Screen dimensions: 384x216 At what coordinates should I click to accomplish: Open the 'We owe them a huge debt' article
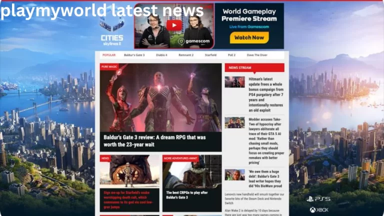click(x=265, y=179)
